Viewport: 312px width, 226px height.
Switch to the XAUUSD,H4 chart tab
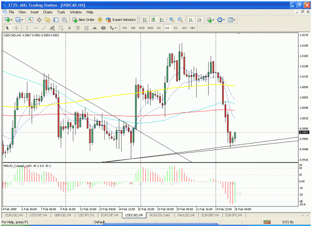(186, 215)
